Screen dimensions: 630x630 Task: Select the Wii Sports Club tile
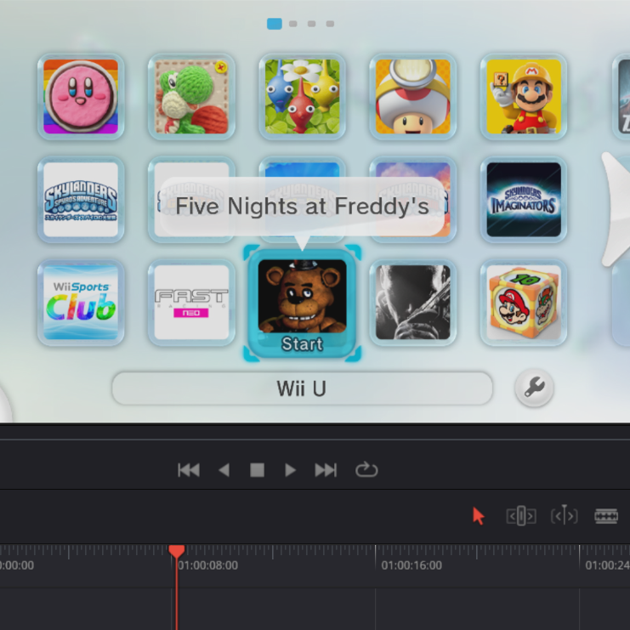click(x=81, y=303)
